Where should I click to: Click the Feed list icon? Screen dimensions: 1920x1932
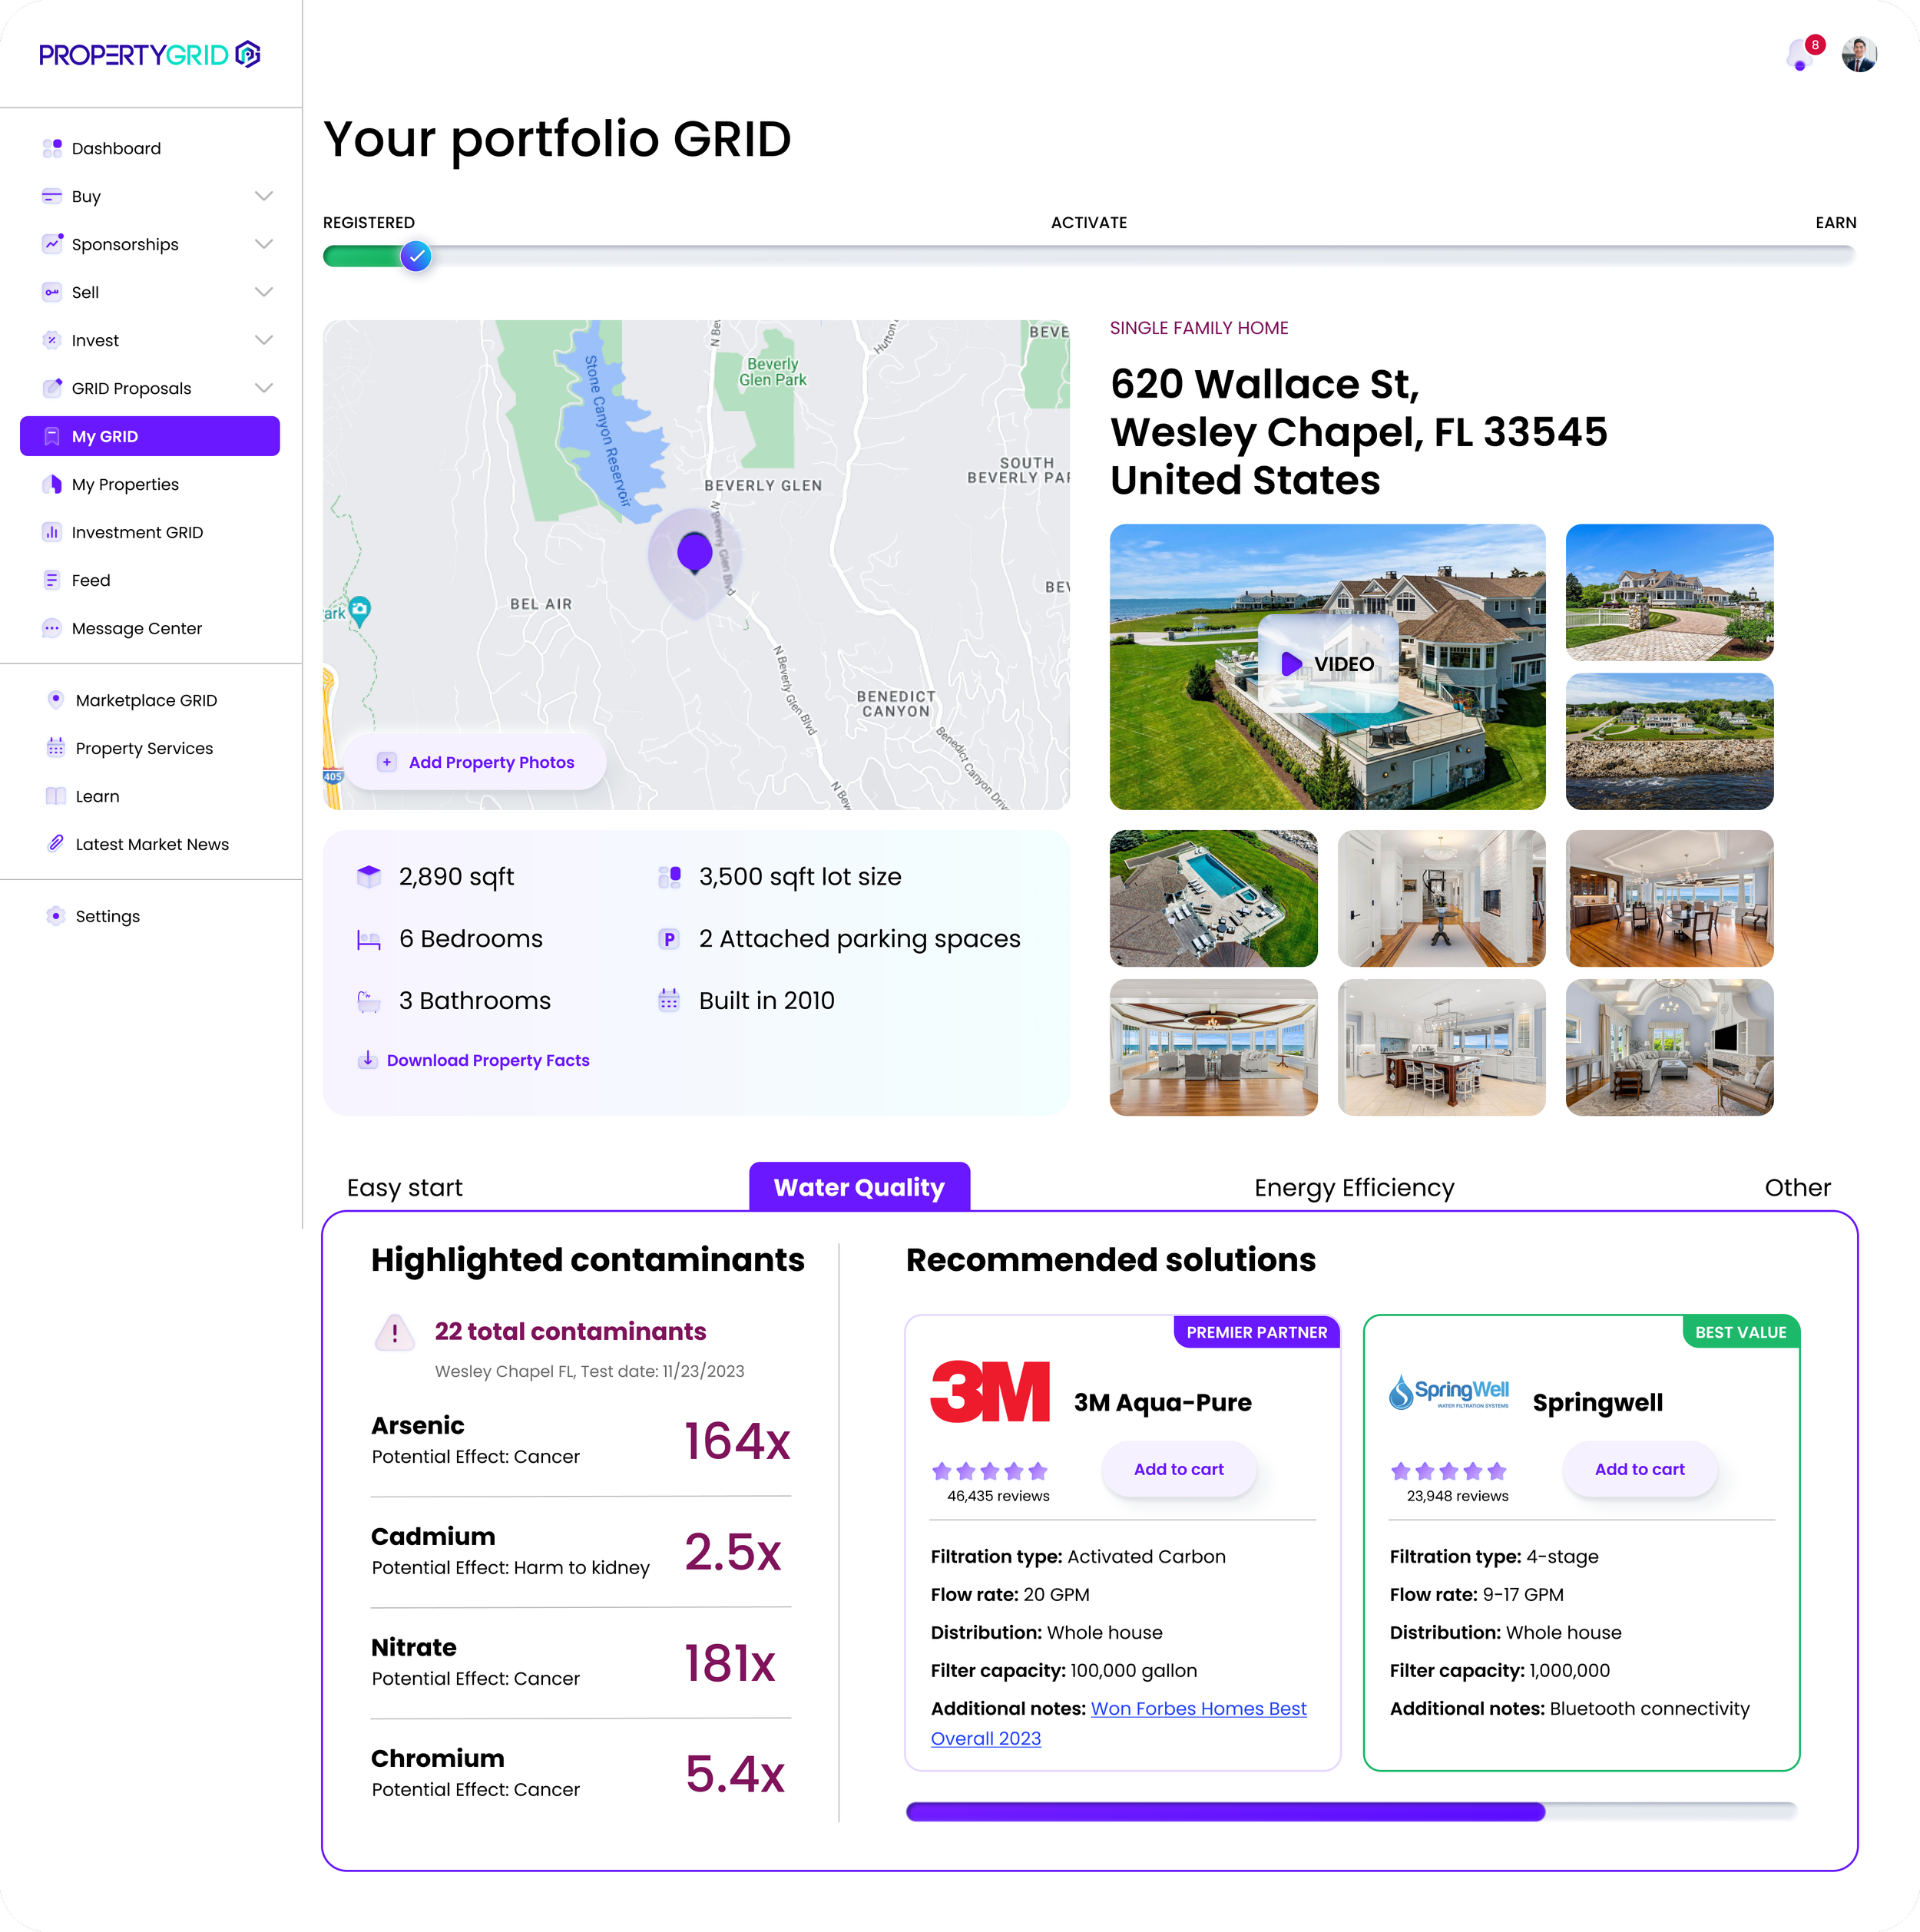[x=52, y=580]
